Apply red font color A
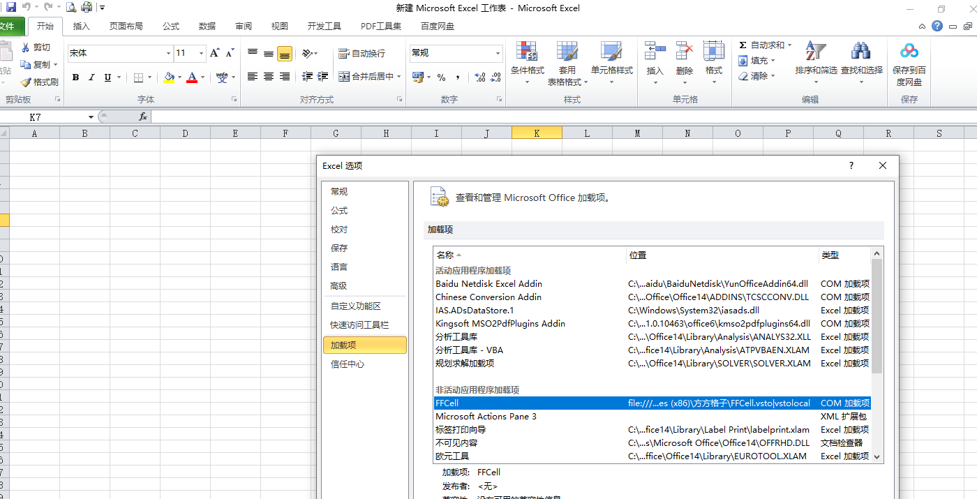Viewport: 977px width, 499px height. click(192, 77)
